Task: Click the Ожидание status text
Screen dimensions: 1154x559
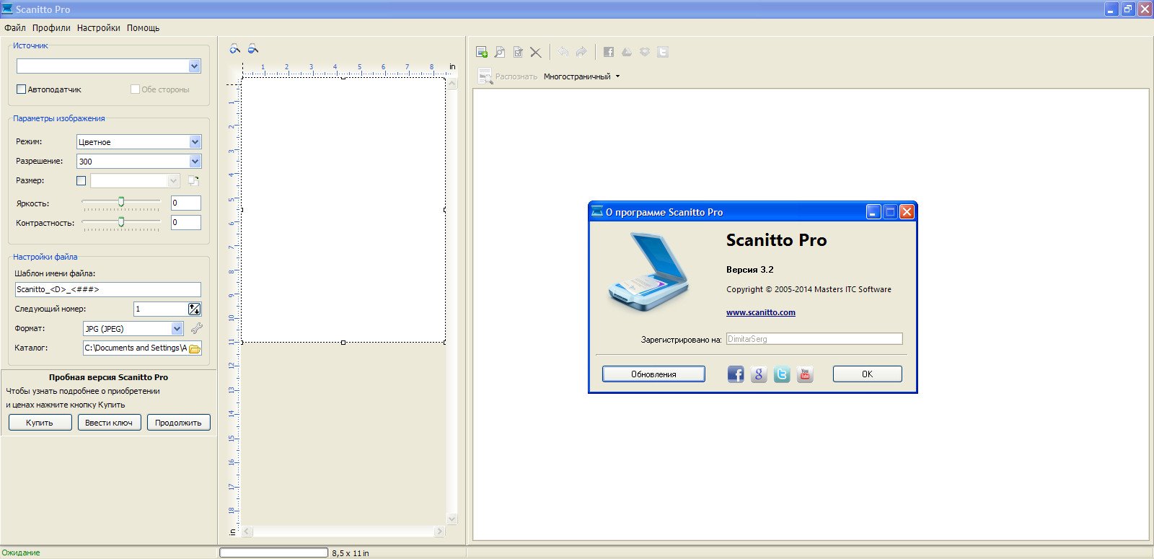Action: pos(21,553)
